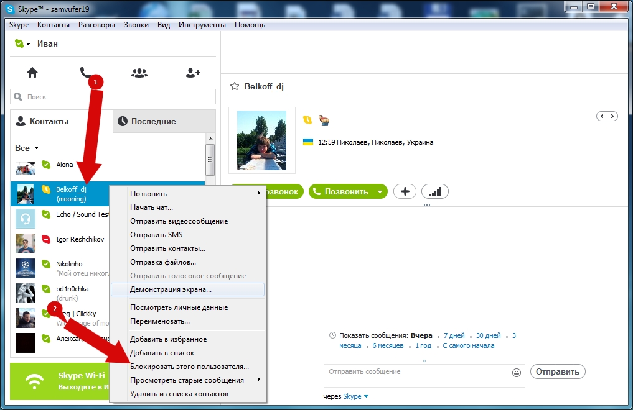
Task: Choose Отправить контакты...
Action: [188, 248]
